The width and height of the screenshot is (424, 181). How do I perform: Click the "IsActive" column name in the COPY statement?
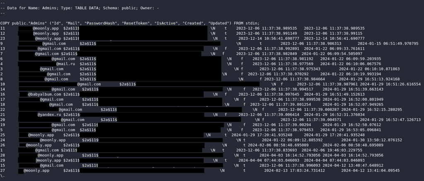click(166, 23)
